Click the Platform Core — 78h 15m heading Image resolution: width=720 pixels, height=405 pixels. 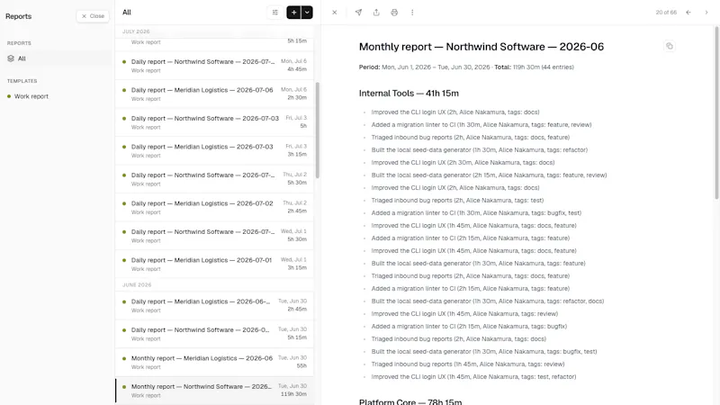pyautogui.click(x=410, y=401)
